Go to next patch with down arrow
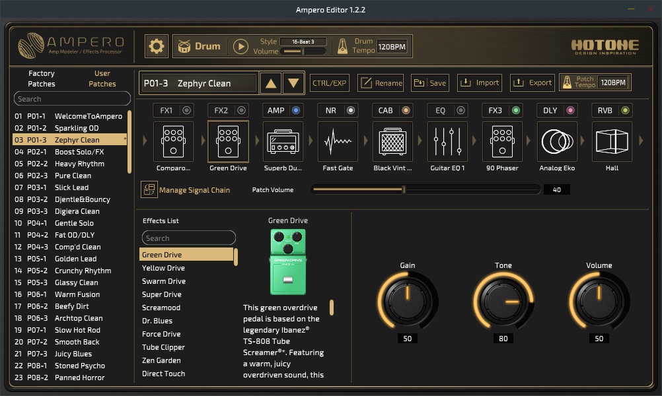 (293, 83)
